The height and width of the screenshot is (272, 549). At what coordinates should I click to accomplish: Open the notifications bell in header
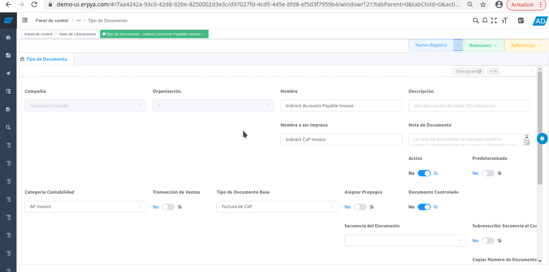tap(485, 20)
